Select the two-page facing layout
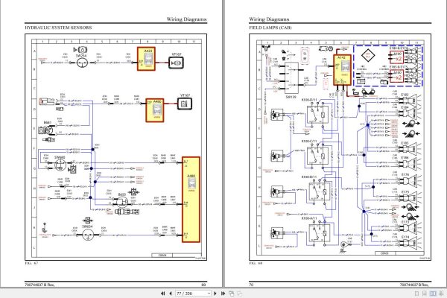447x298 pixels. pos(433,294)
